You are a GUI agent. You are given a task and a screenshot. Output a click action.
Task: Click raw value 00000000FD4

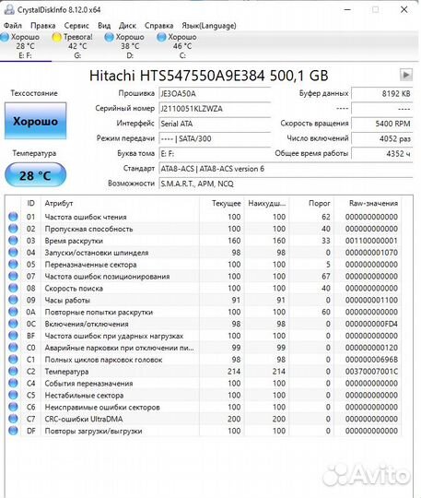[x=371, y=324]
